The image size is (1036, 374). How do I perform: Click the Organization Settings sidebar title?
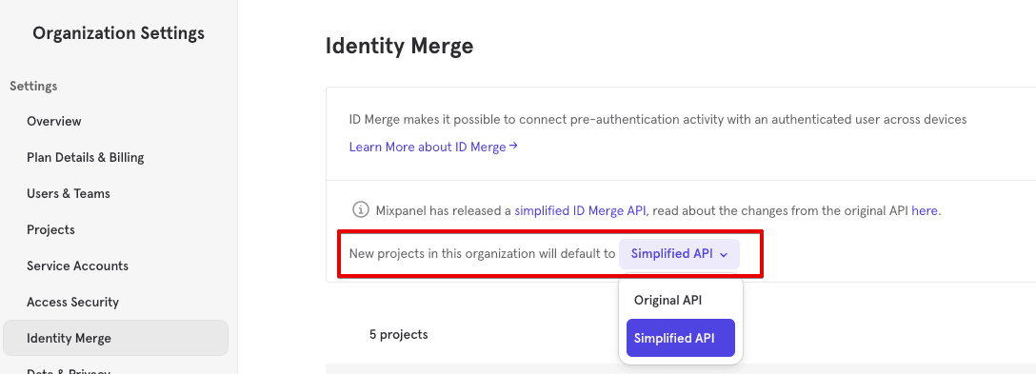(118, 33)
